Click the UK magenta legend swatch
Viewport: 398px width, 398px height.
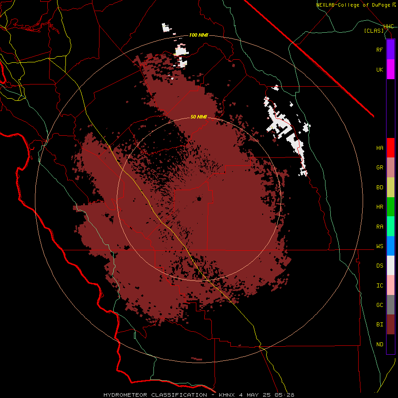click(390, 69)
